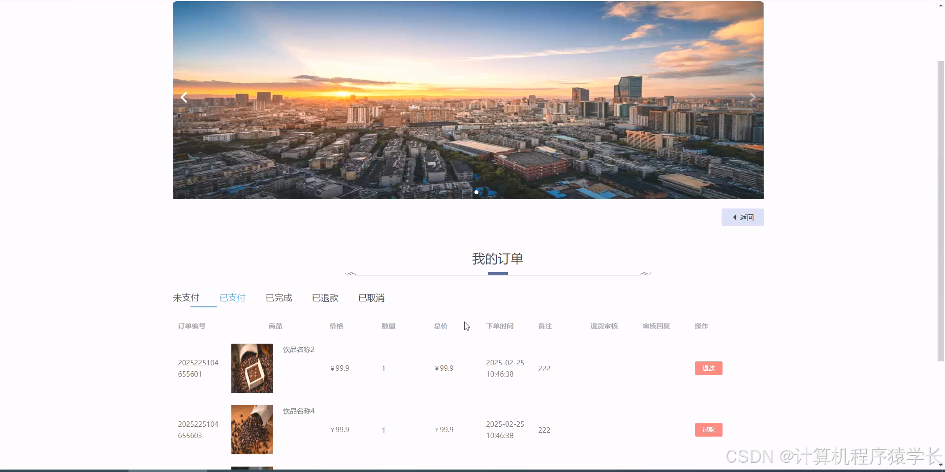
Task: Open the 已取消 orders tab
Action: point(371,298)
